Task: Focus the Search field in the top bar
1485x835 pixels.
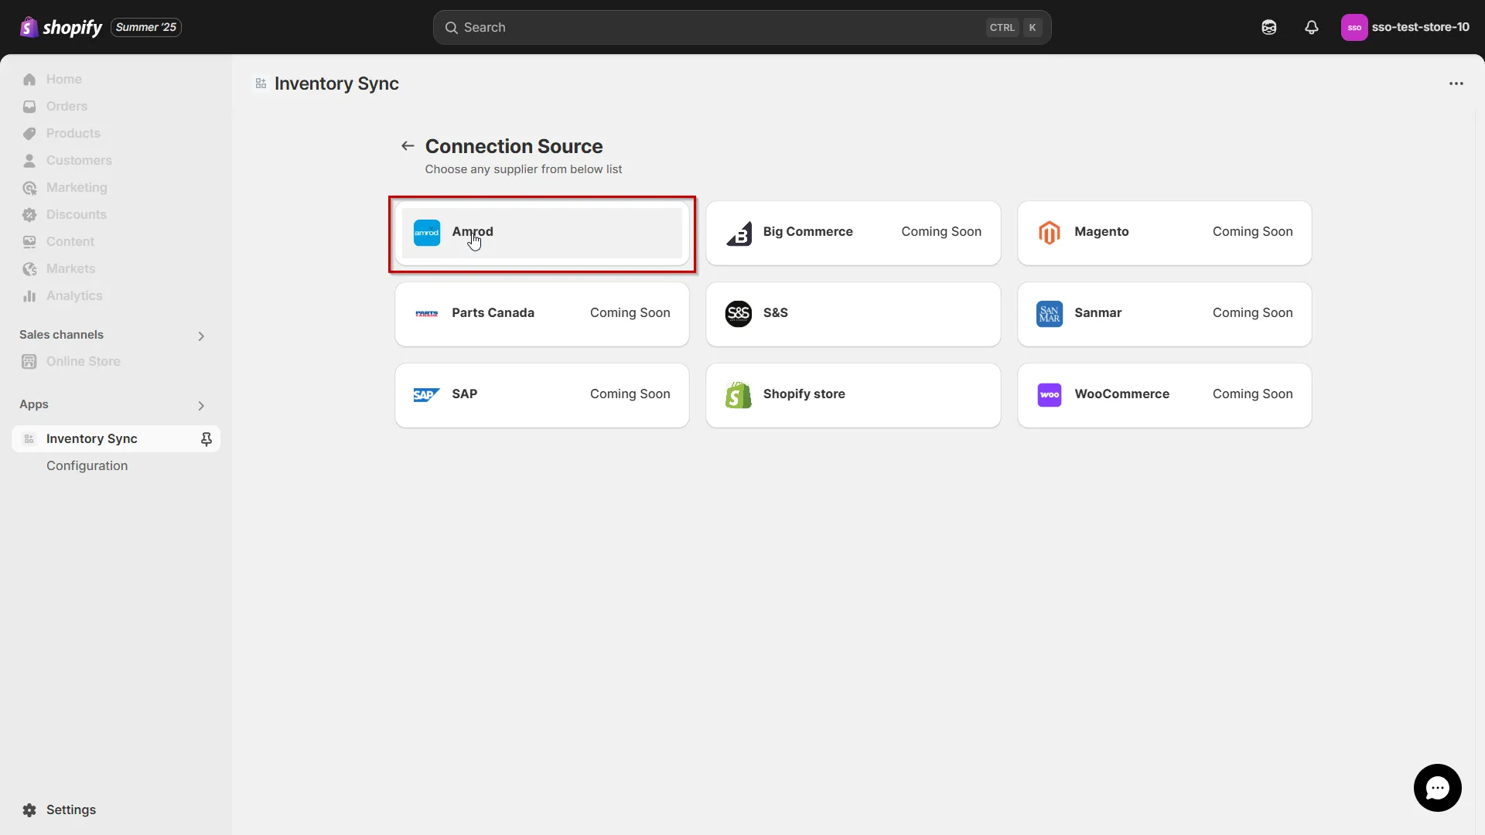Action: pyautogui.click(x=742, y=27)
